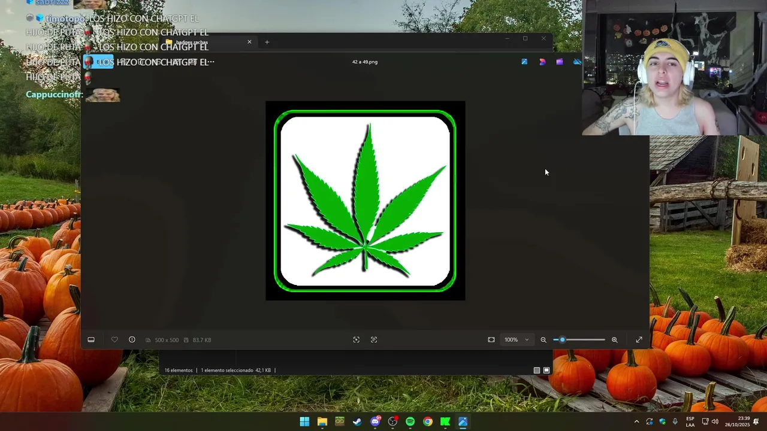Image resolution: width=767 pixels, height=431 pixels.
Task: Click the actual size zoom icon
Action: click(356, 339)
